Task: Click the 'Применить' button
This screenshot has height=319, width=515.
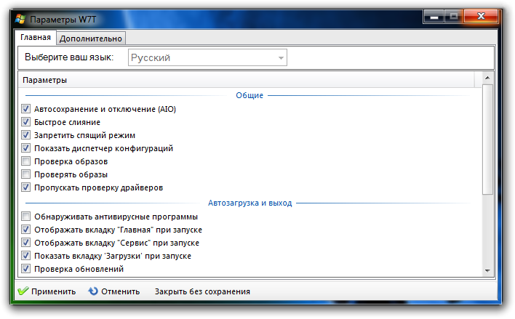Action: 53,291
